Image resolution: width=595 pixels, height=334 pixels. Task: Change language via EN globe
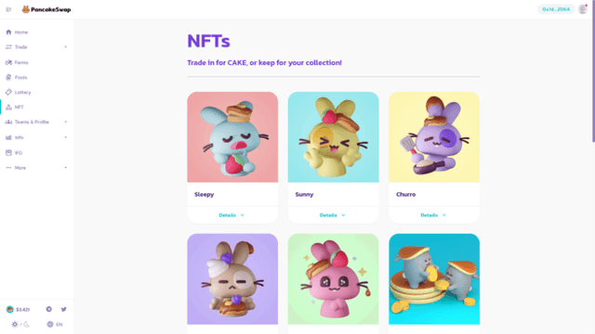point(55,325)
